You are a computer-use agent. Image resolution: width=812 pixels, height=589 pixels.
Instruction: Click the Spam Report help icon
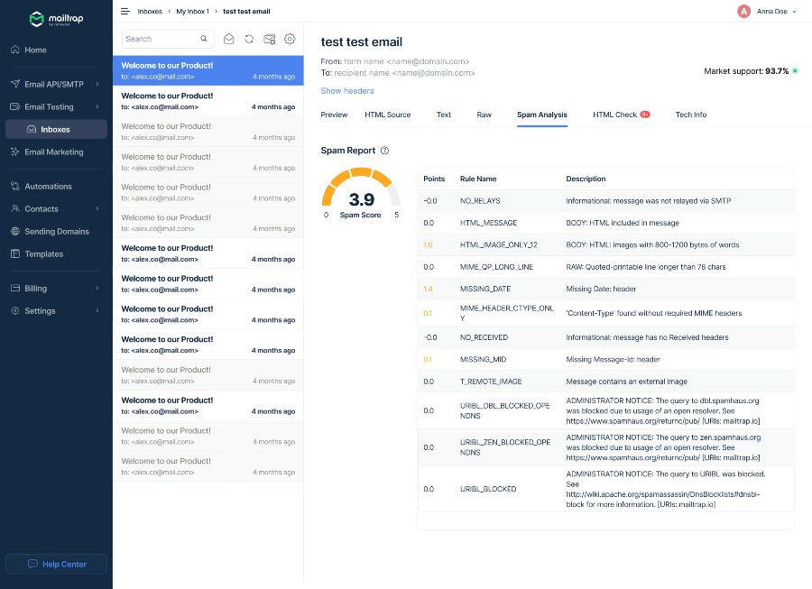click(384, 151)
